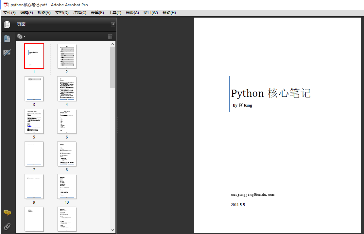Open the 工具(T) menu
Viewport: 364px width, 234px height.
click(115, 13)
